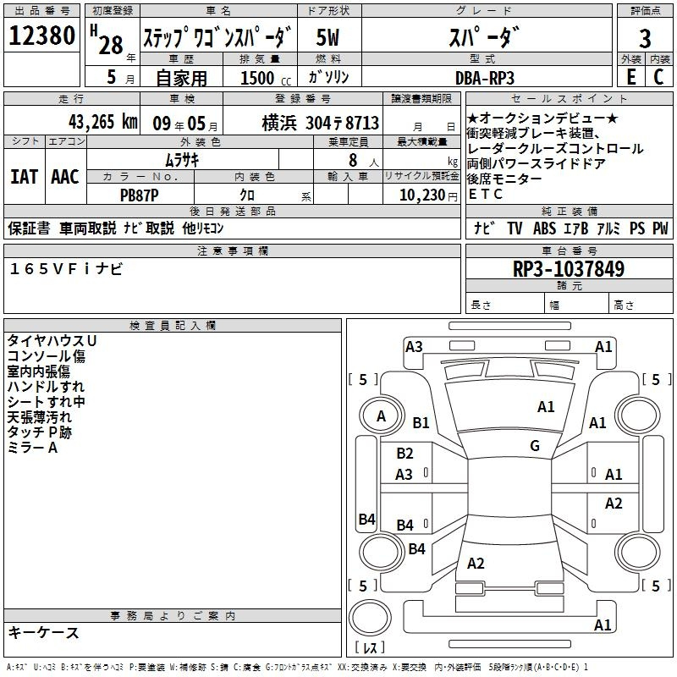Screen dimensions: 677x677
Task: Select inspector note タッチP跡
Action: pos(39,432)
